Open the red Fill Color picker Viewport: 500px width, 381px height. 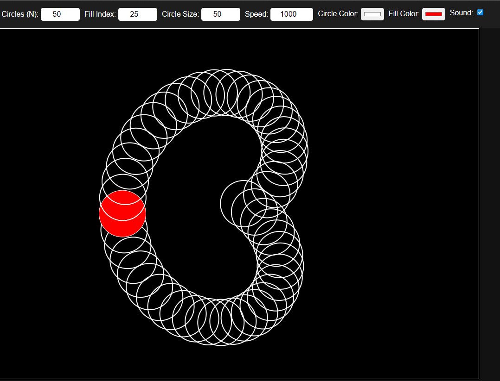click(434, 14)
